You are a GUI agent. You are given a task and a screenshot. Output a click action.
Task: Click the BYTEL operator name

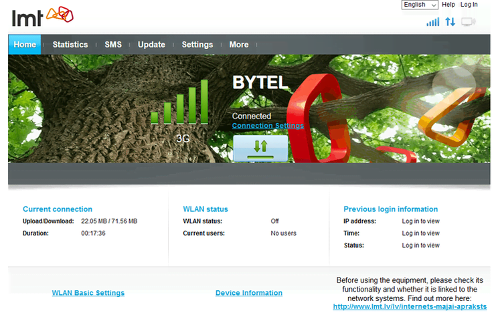[260, 82]
